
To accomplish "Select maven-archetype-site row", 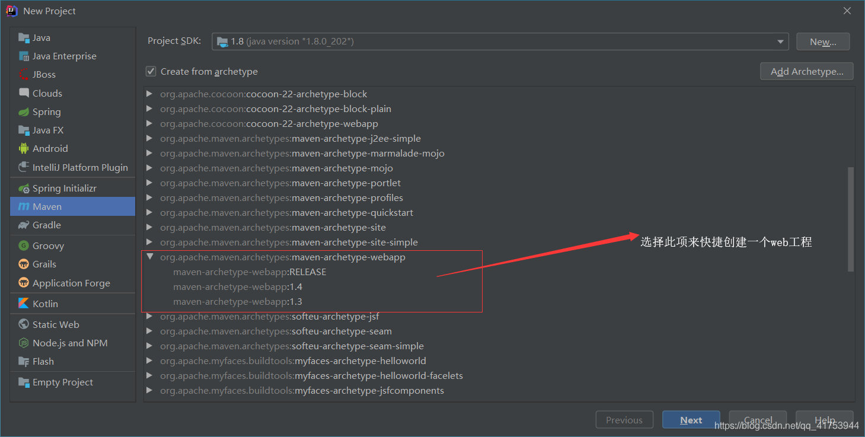I will [x=273, y=227].
